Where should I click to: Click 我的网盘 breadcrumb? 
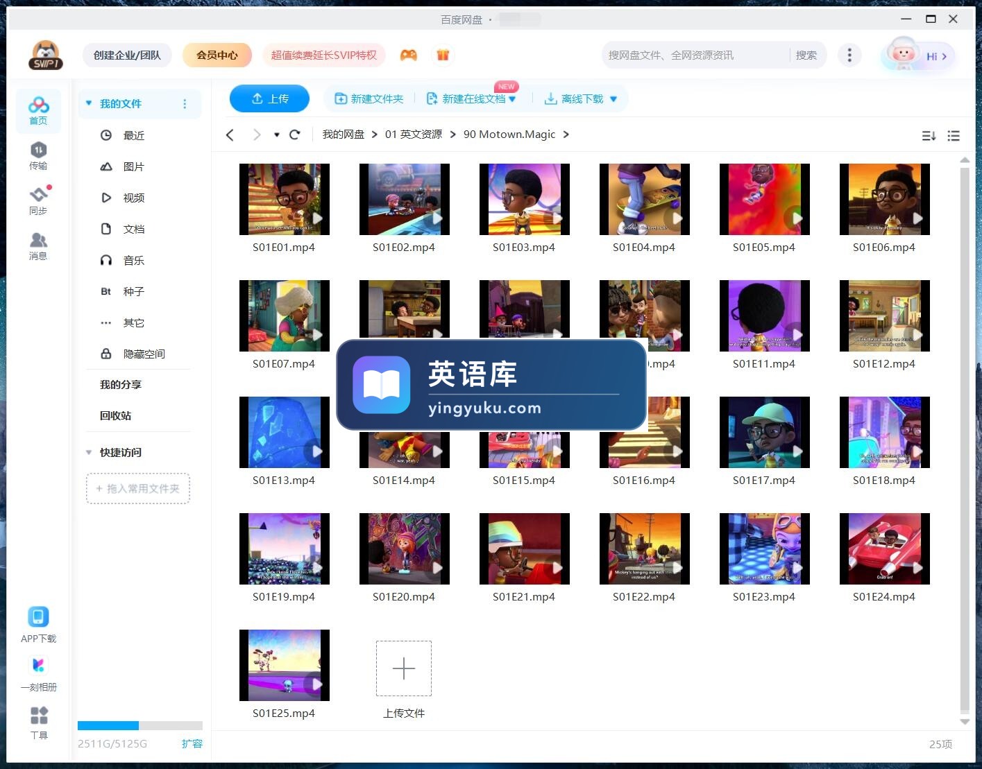coord(343,135)
